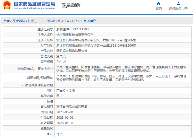Image resolution: width=193 pixels, height=139 pixels.
Task: Click the 结构及组成 description text
Action: point(121,69)
